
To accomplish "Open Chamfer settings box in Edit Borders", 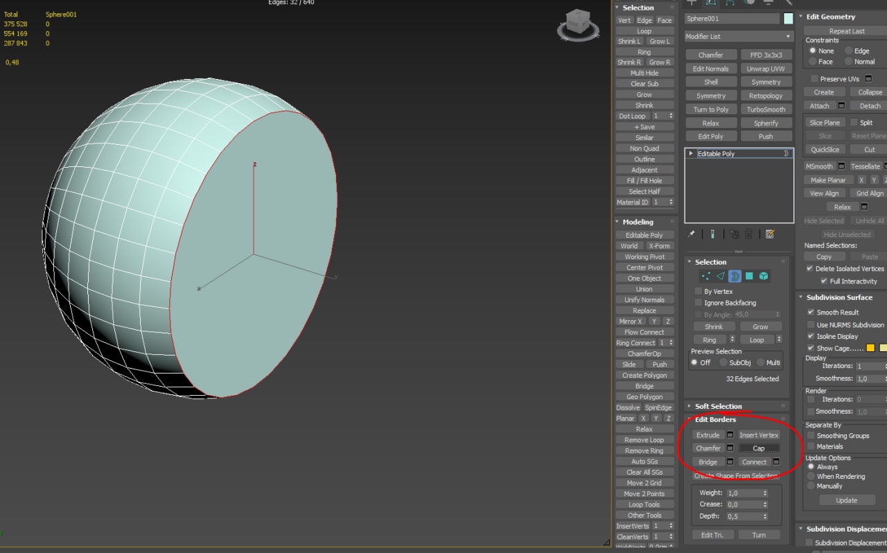I will (730, 448).
